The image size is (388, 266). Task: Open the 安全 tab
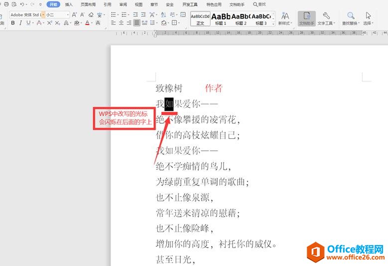point(170,4)
